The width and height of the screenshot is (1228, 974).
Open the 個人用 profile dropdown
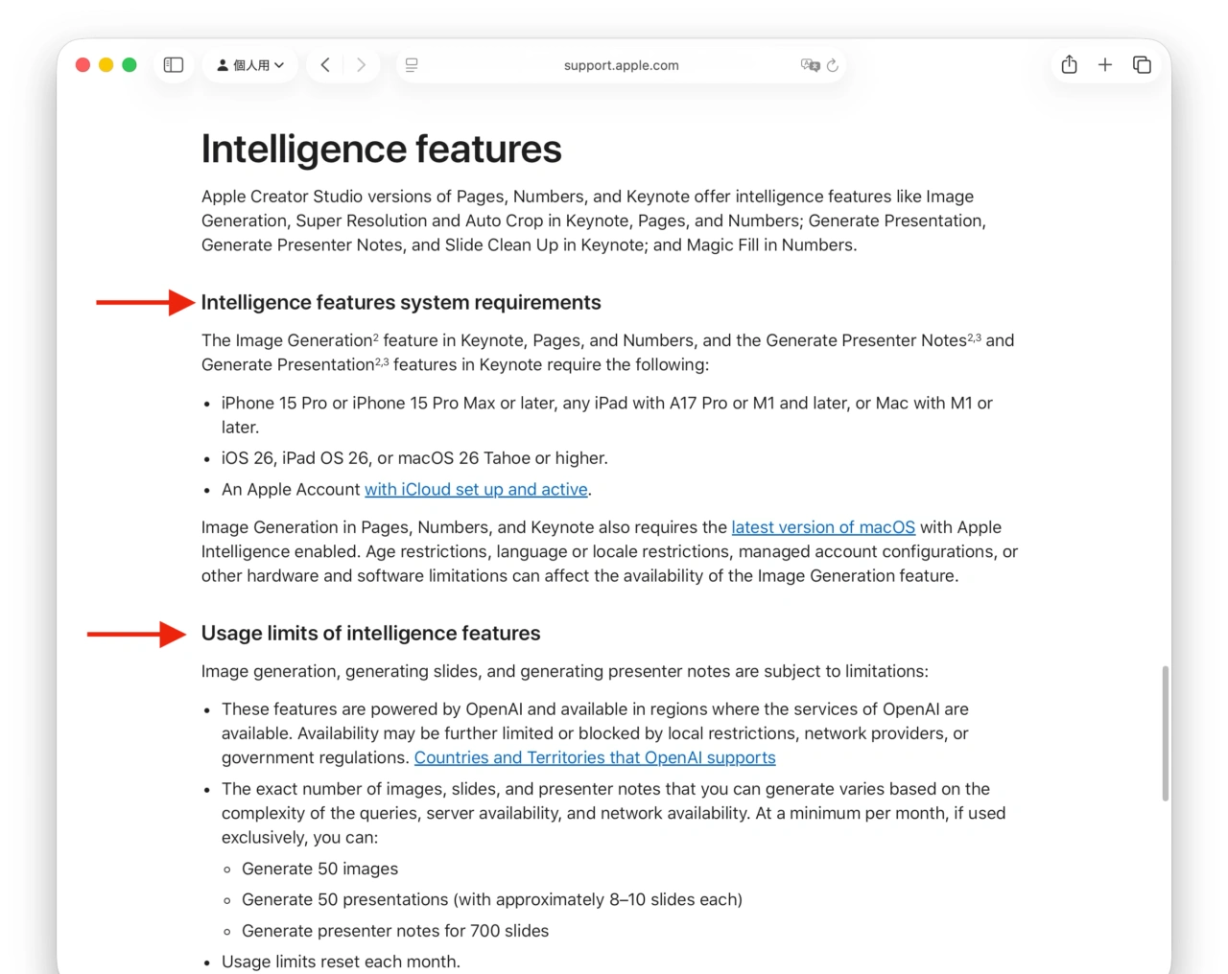click(x=250, y=65)
